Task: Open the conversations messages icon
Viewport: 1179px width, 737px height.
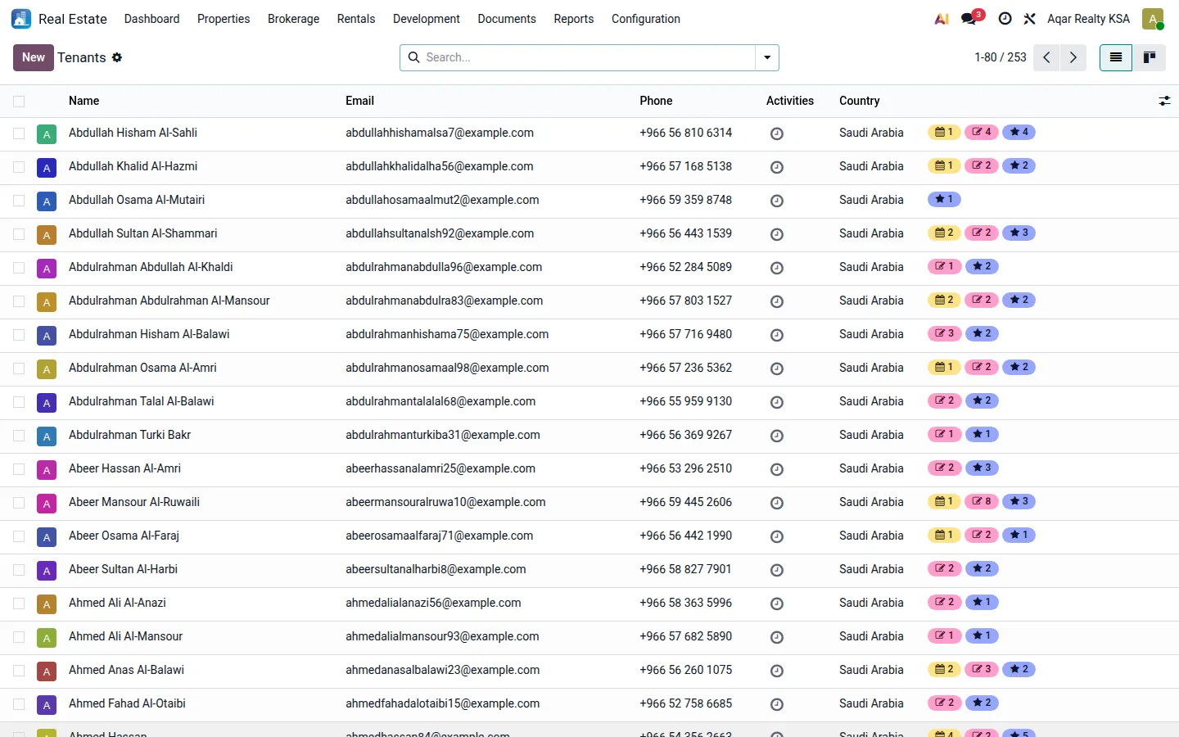Action: click(x=970, y=19)
